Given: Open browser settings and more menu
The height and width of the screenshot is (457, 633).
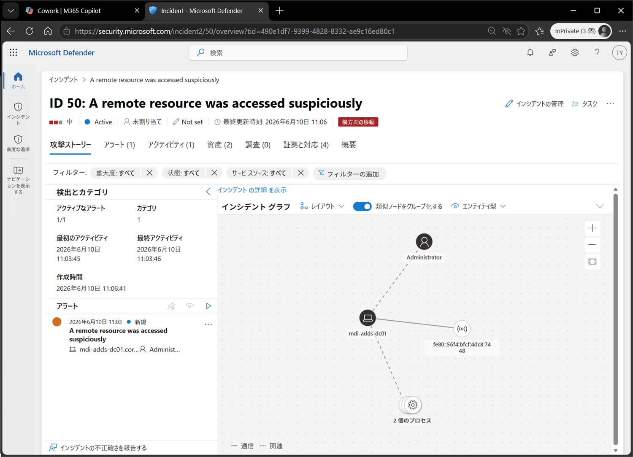Looking at the screenshot, I should point(622,31).
